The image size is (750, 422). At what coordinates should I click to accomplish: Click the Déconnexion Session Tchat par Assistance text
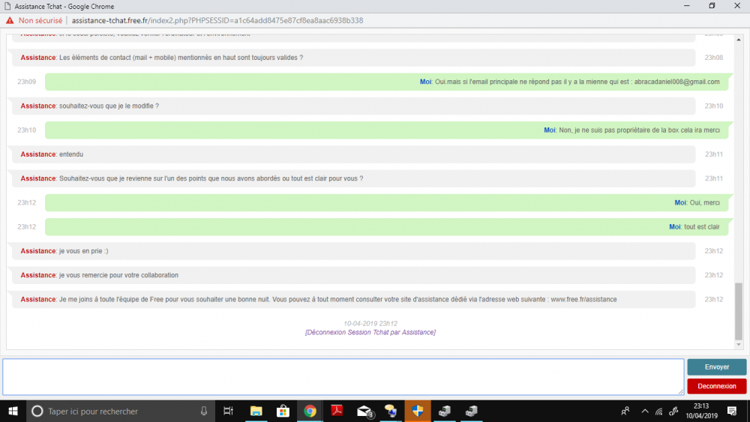[x=370, y=332]
